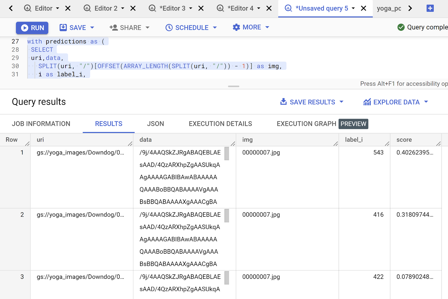Select the JOB INFORMATION tab
The height and width of the screenshot is (299, 448).
pos(41,124)
